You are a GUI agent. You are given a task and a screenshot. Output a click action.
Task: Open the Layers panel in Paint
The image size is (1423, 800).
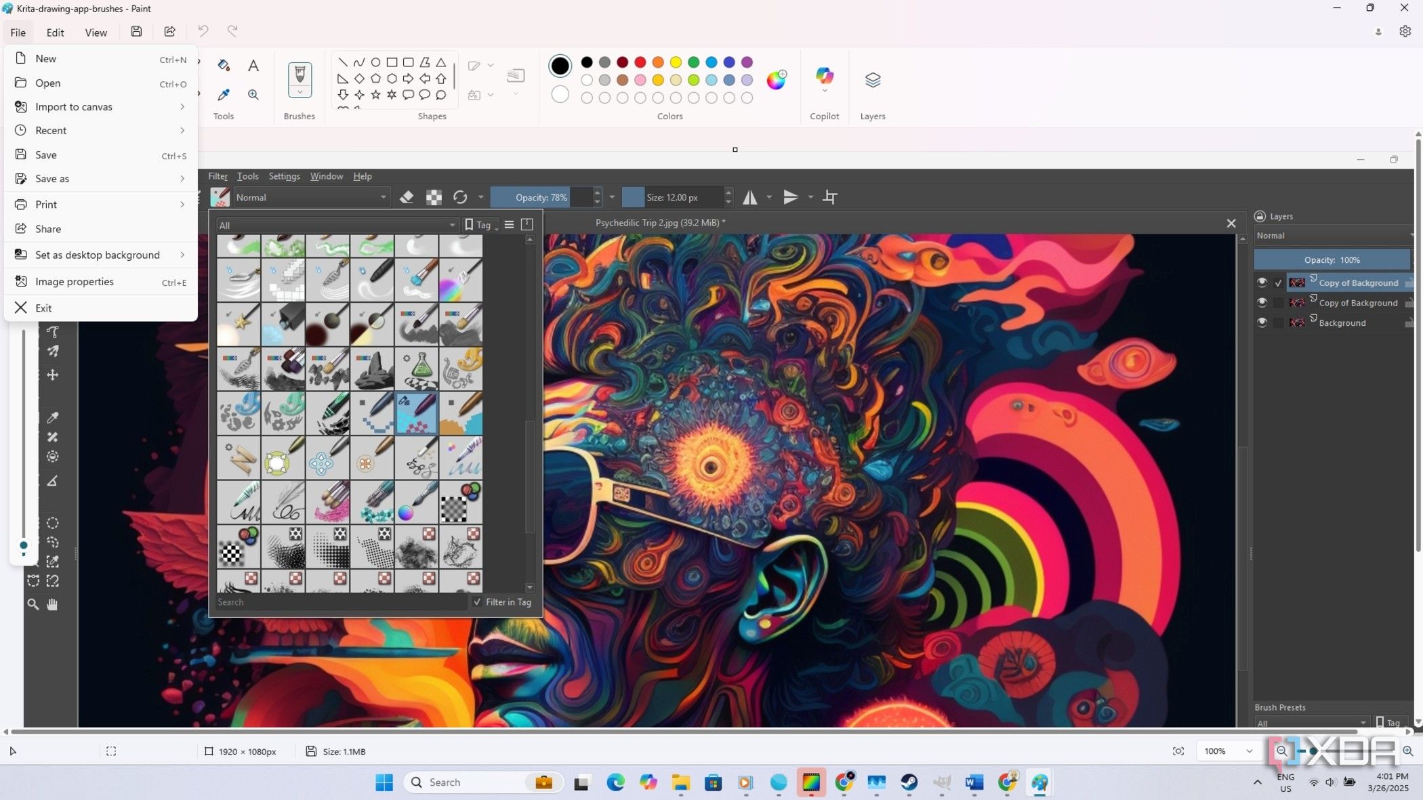tap(872, 80)
